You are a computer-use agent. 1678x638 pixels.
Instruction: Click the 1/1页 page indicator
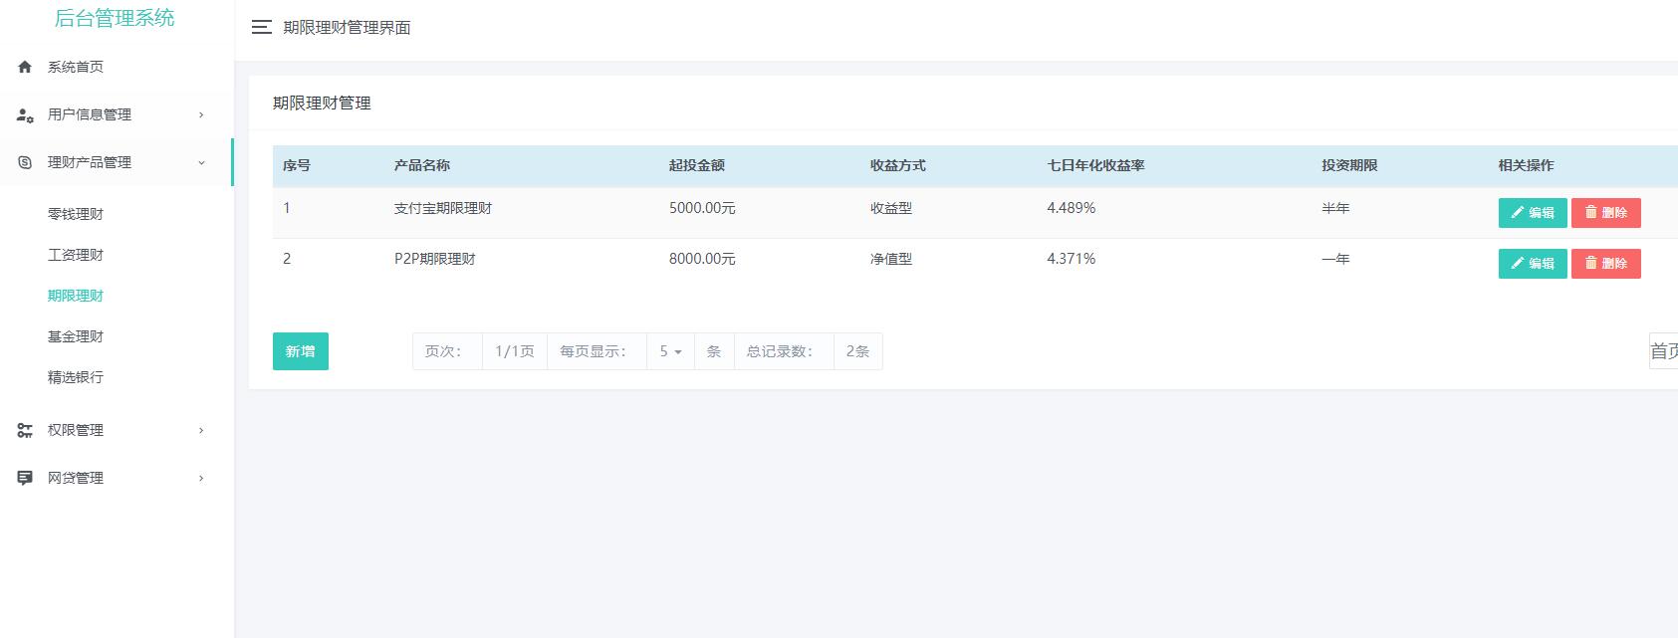click(515, 351)
